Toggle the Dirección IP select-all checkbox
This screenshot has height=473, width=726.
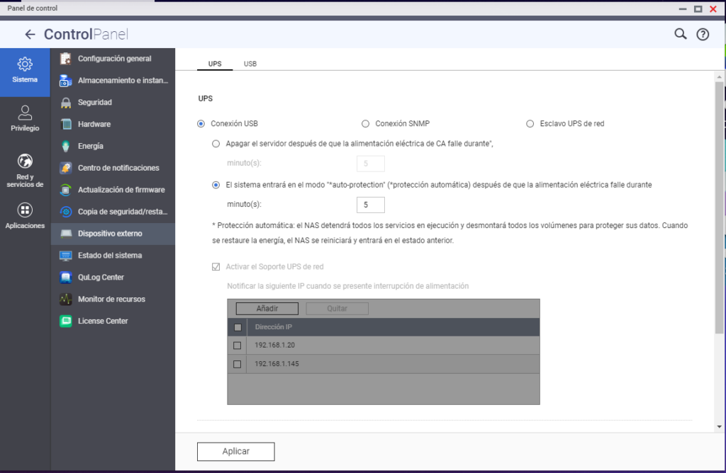pyautogui.click(x=238, y=327)
